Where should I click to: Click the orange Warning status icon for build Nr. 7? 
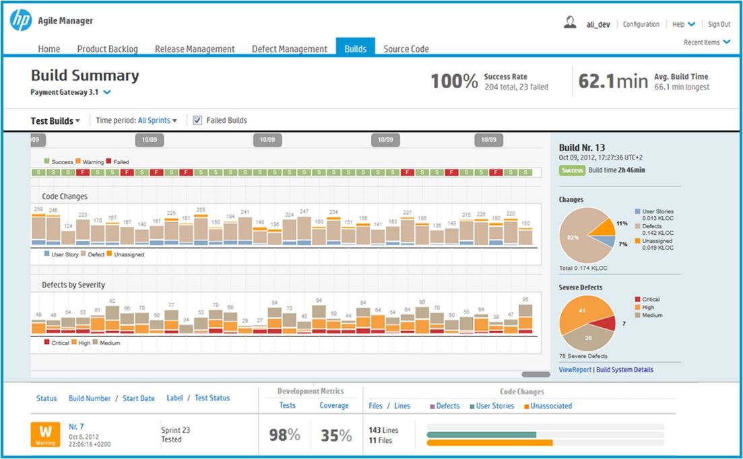tap(46, 434)
